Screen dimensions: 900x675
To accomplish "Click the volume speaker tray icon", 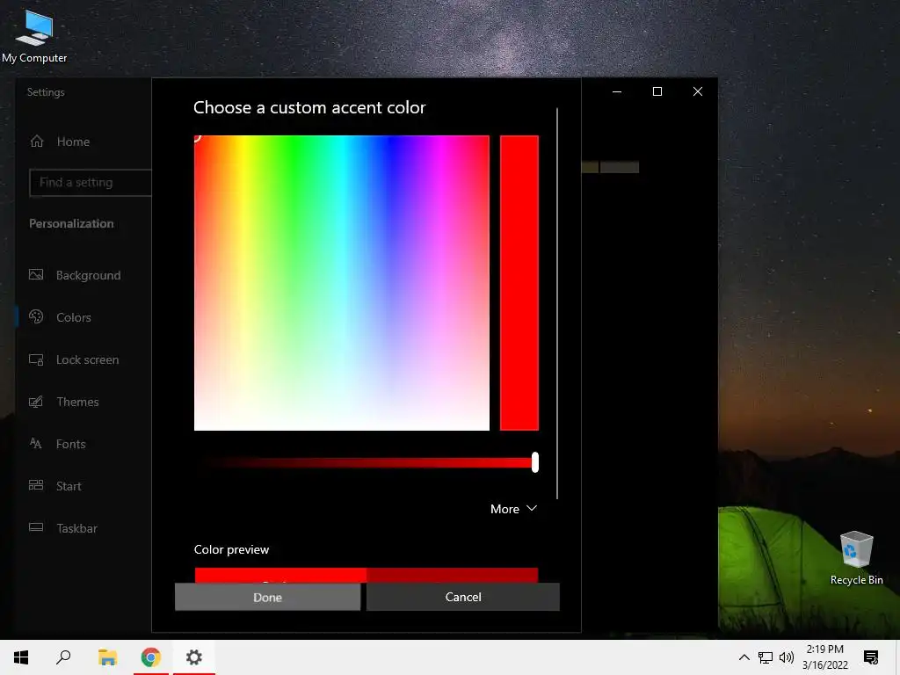I will click(787, 657).
